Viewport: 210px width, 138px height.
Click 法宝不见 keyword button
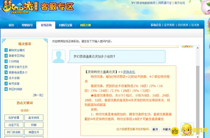[x=14, y=125]
